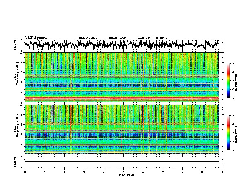
Task: Click the "-7" tick on ch.2 colorbar
Action: (233, 150)
